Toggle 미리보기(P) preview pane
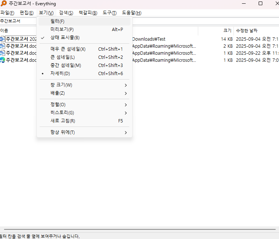279x239 pixels. tap(84, 30)
